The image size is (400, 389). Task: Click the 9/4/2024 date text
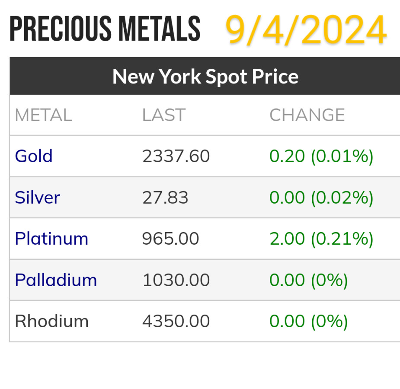306,30
